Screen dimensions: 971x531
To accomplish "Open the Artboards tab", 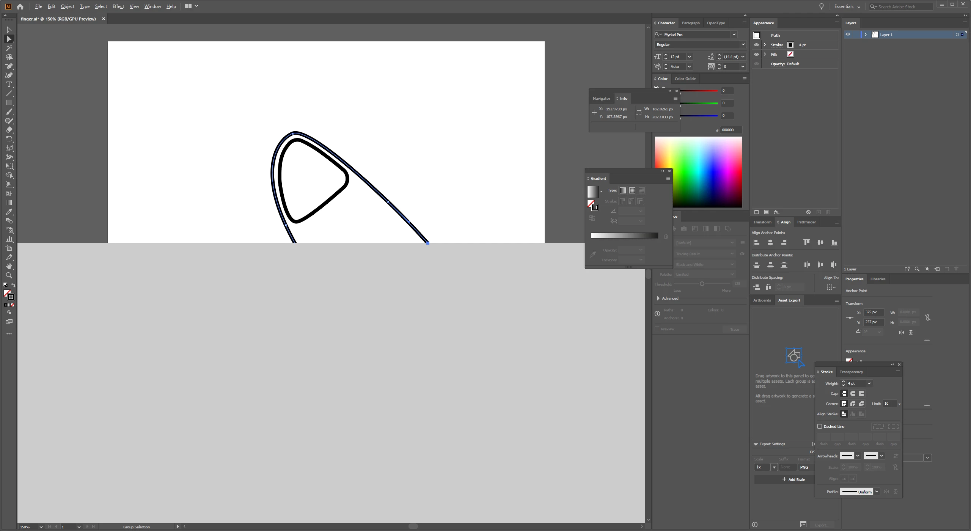I will [x=762, y=300].
